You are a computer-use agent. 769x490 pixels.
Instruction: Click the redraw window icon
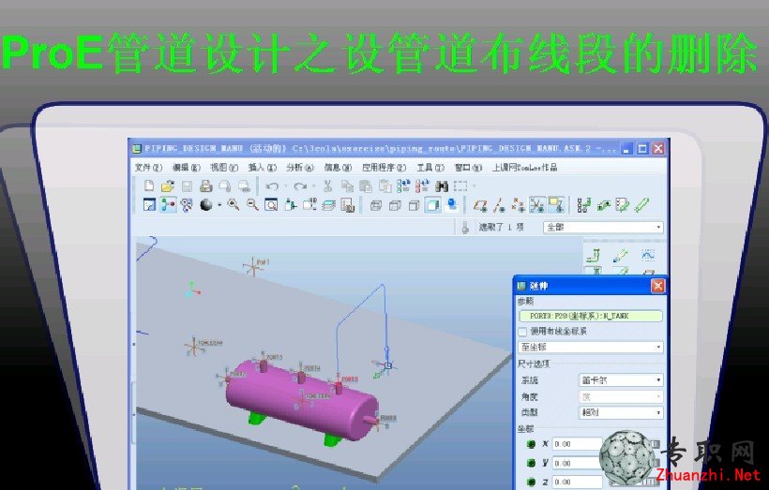click(x=149, y=205)
